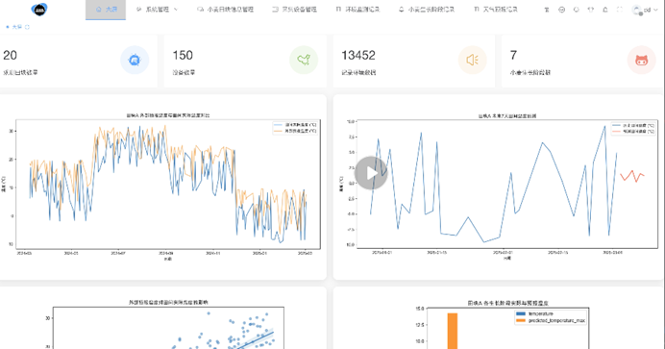The image size is (665, 349).
Task: Open the field equipment management menu
Action: (294, 10)
